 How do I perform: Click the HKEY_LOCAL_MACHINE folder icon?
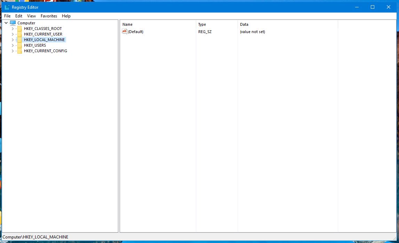click(x=19, y=40)
